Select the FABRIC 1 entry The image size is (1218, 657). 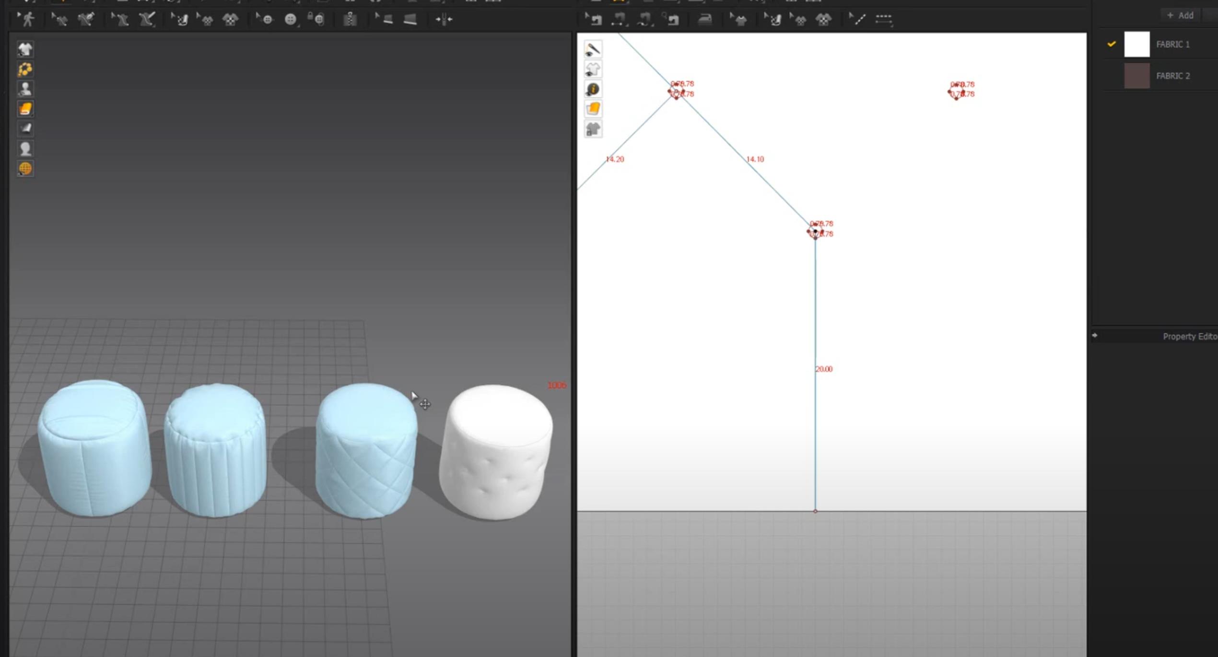(x=1173, y=44)
